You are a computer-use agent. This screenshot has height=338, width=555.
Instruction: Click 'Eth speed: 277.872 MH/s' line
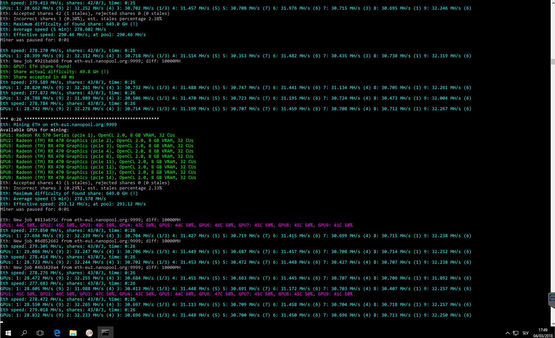[x=68, y=93]
